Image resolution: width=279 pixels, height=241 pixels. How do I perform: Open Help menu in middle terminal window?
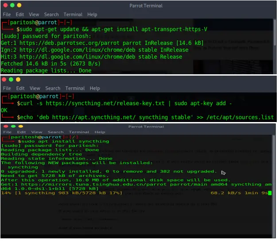95,88
